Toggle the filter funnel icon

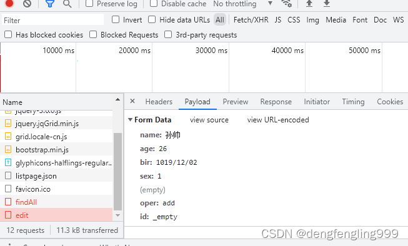(50, 3)
